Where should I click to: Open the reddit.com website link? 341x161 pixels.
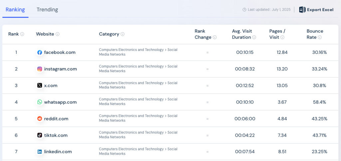coord(56,119)
